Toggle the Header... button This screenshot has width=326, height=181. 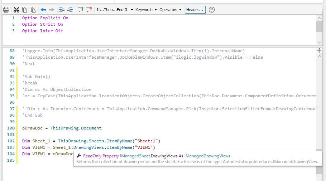pos(195,10)
